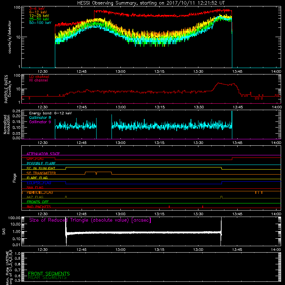Click the Normalized modulation axis label
The height and width of the screenshot is (285, 285).
pos(7,124)
